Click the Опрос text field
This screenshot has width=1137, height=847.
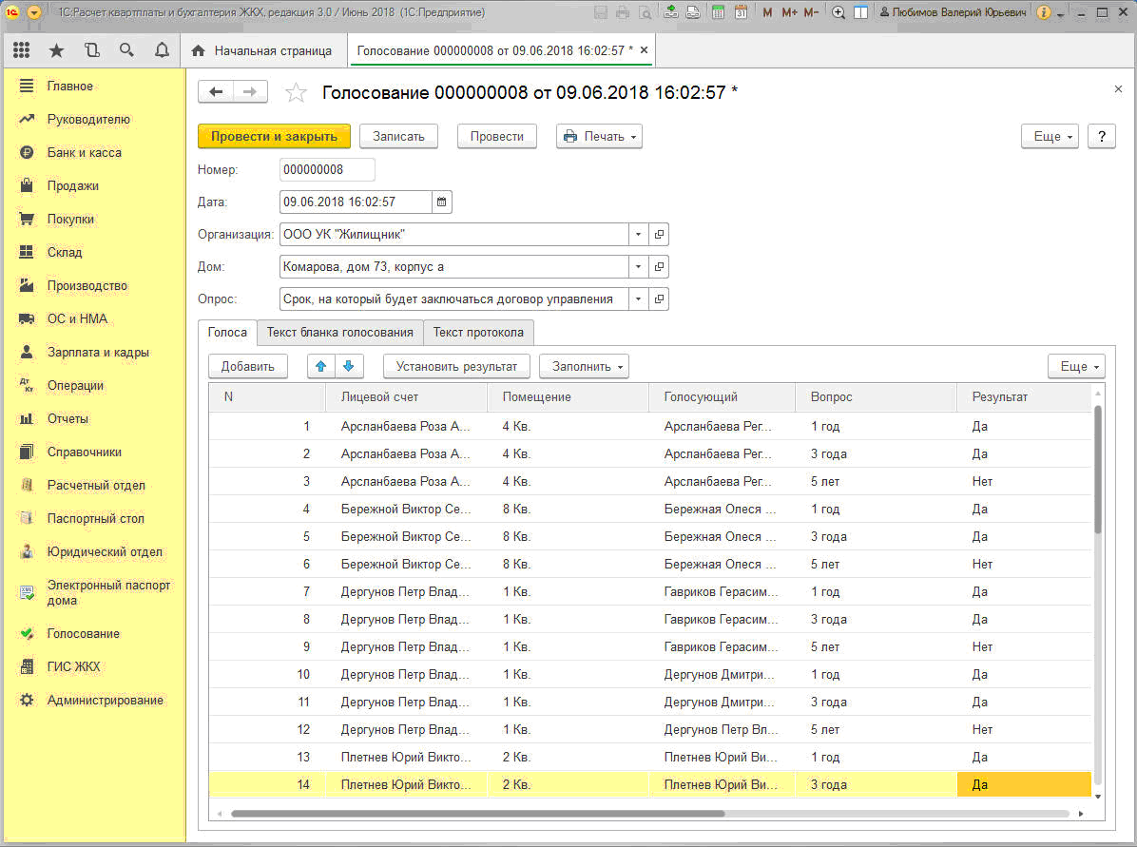(x=453, y=298)
